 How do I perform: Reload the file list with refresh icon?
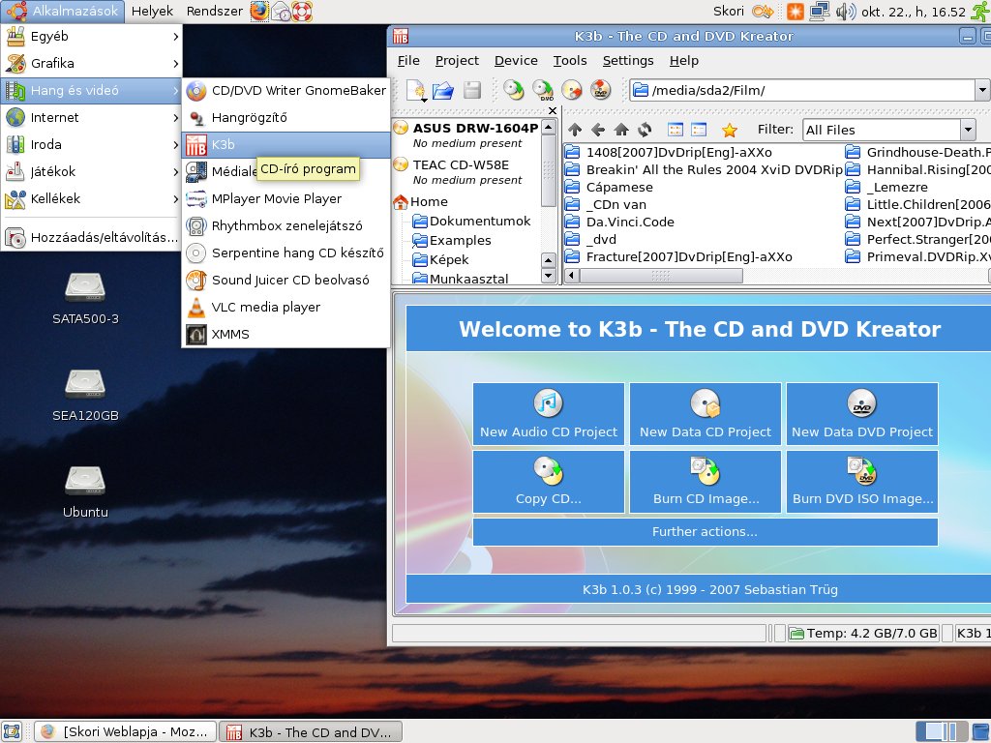[645, 130]
